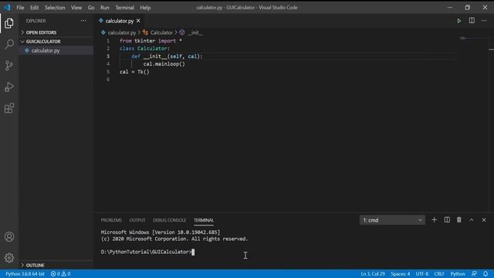Split the terminal panel
This screenshot has width=494, height=278.
tap(447, 219)
